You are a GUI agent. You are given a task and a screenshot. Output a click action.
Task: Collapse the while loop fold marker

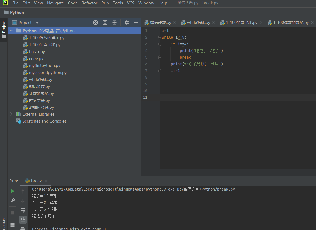pyautogui.click(x=160, y=37)
